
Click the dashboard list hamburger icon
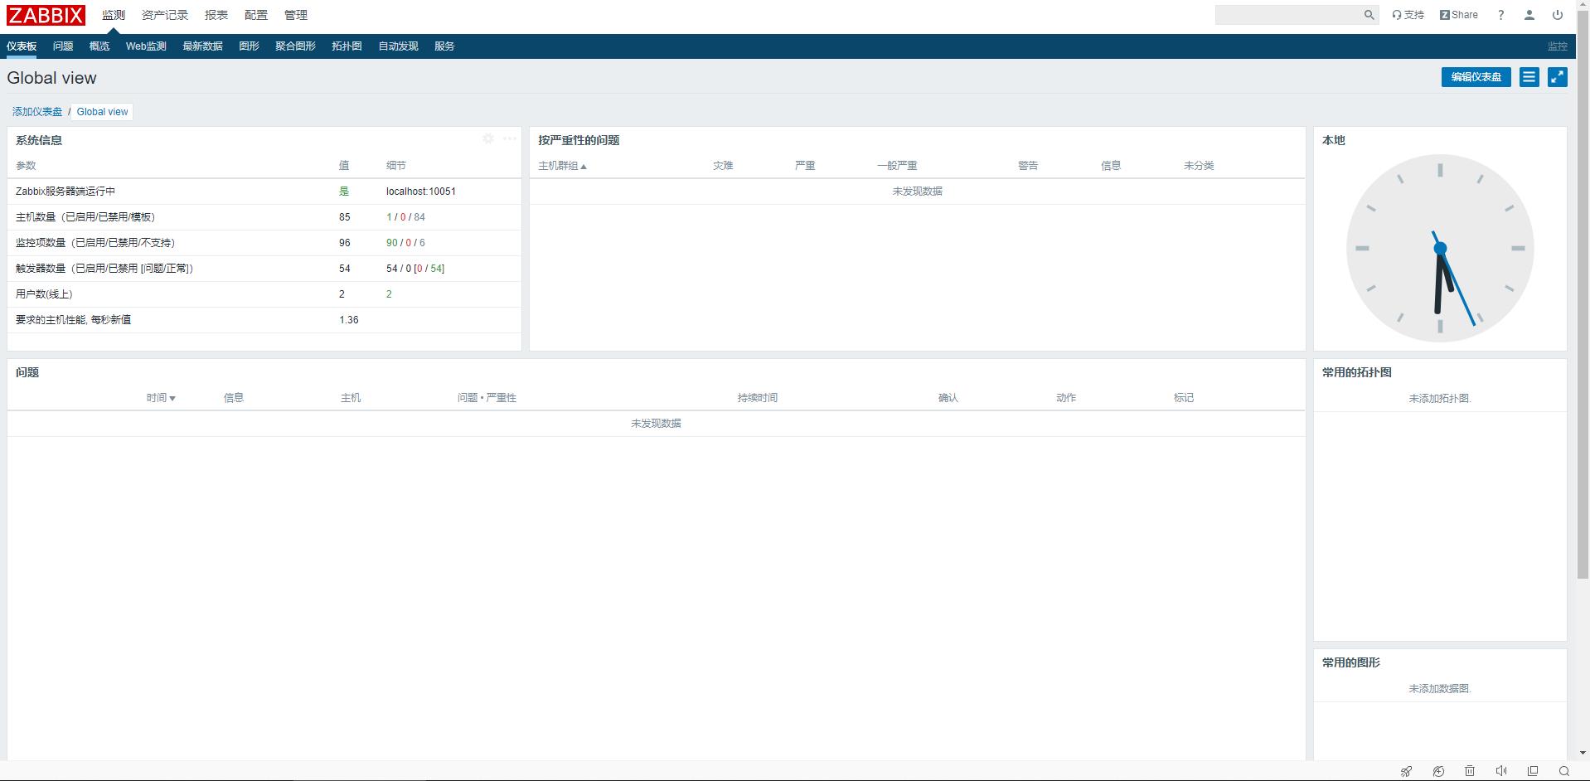1528,77
